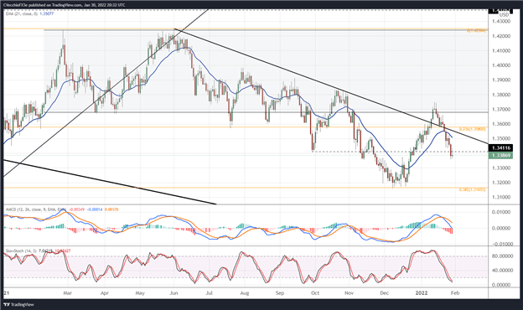The height and width of the screenshot is (310, 523).
Task: Select the EMA 21 indicator legend
Action: point(25,13)
